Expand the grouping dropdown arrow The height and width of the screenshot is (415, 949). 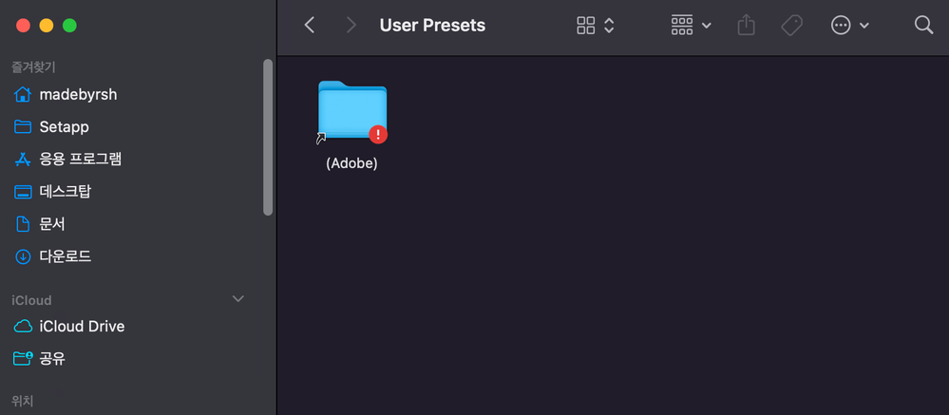(707, 26)
